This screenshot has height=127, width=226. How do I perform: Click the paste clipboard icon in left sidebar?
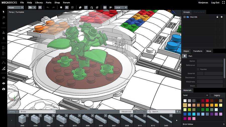[x=4, y=38]
